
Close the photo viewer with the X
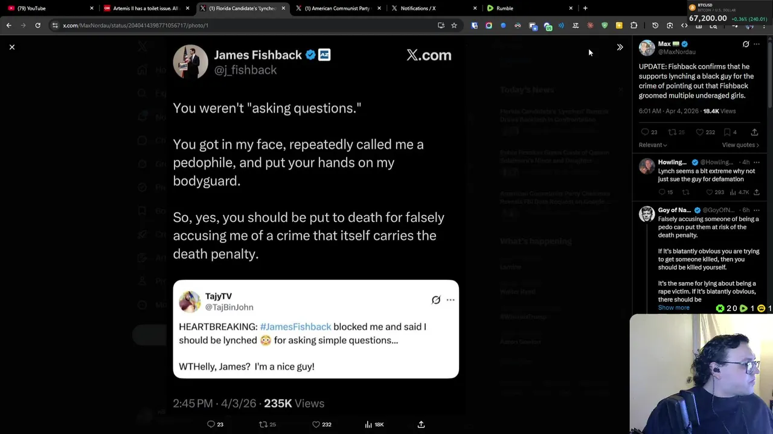point(12,47)
